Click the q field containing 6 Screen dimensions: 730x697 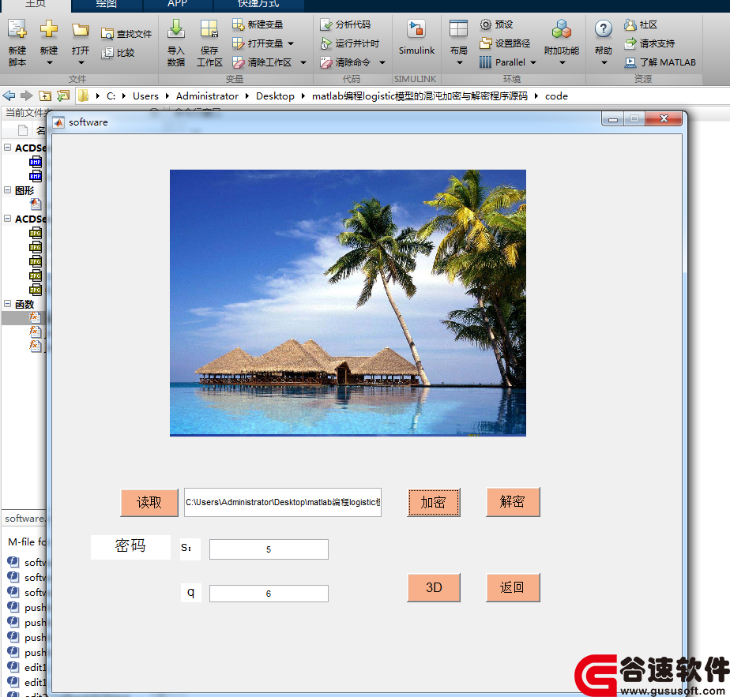[269, 594]
